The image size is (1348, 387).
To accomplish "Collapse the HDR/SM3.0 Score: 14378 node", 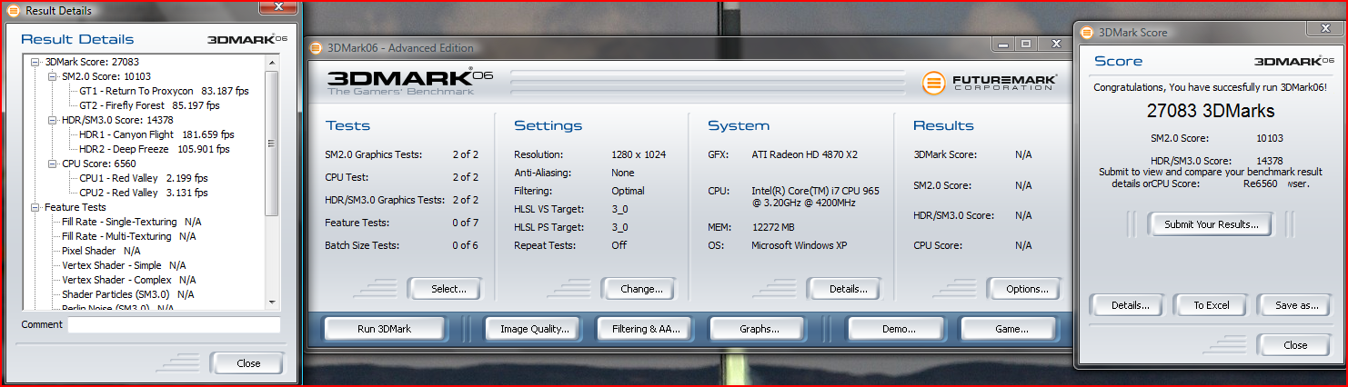I will coord(53,120).
